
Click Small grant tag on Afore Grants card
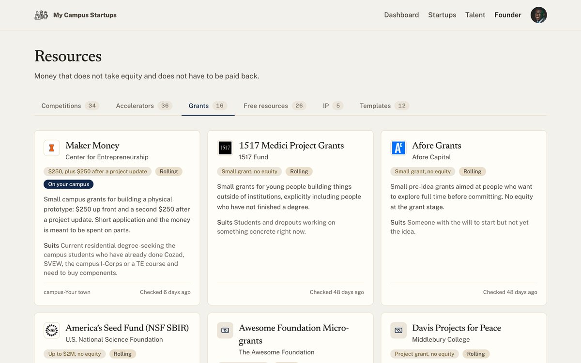pos(423,171)
